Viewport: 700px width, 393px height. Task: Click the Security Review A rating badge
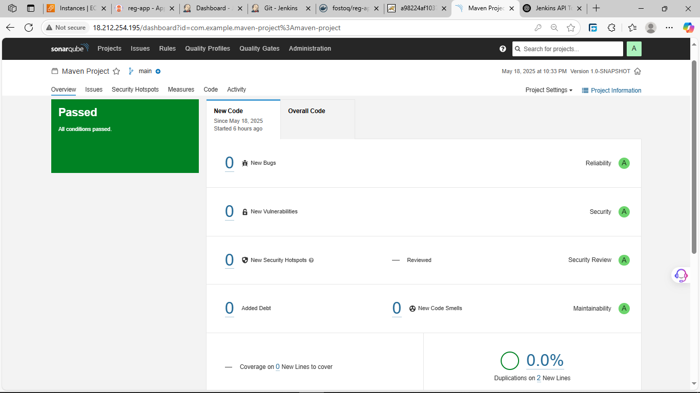624,260
